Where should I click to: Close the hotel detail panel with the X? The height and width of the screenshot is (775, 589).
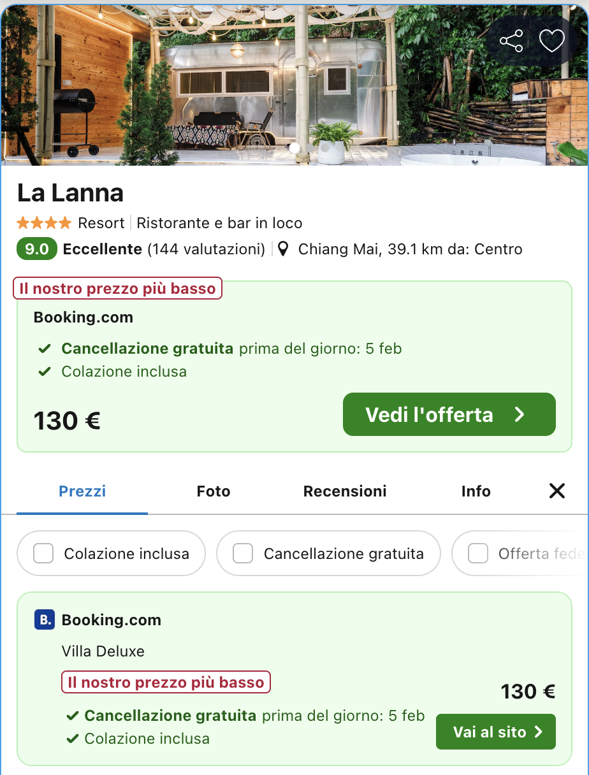[556, 491]
